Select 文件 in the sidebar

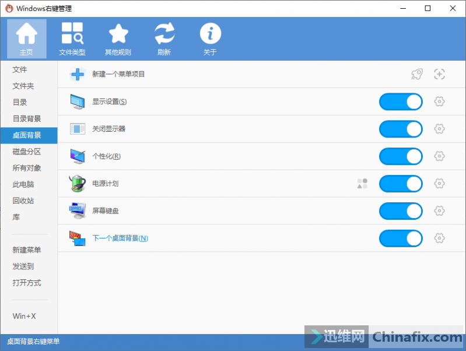(x=29, y=69)
